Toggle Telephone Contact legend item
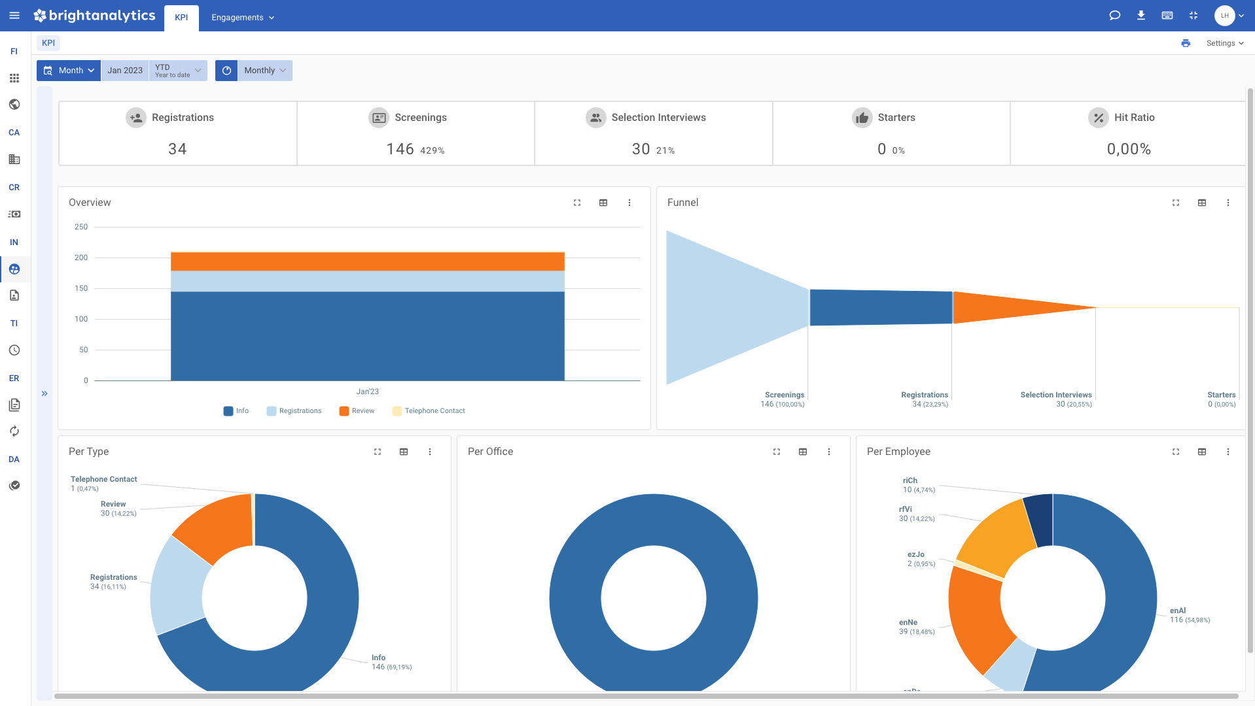This screenshot has width=1255, height=706. coord(429,411)
